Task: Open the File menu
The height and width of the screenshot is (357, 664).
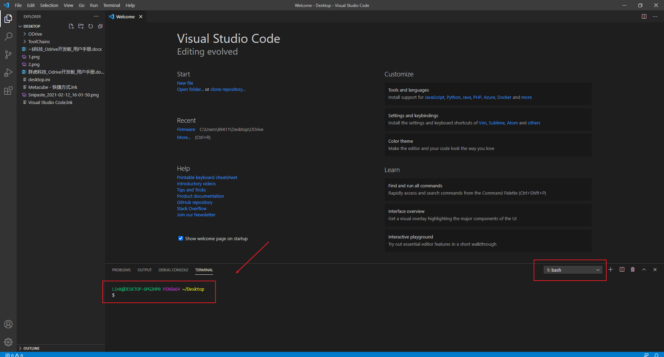Action: (18, 5)
